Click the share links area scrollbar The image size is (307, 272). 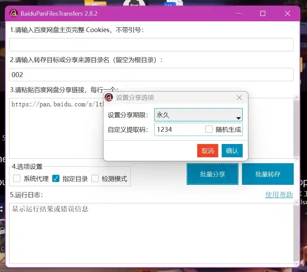coord(297,128)
